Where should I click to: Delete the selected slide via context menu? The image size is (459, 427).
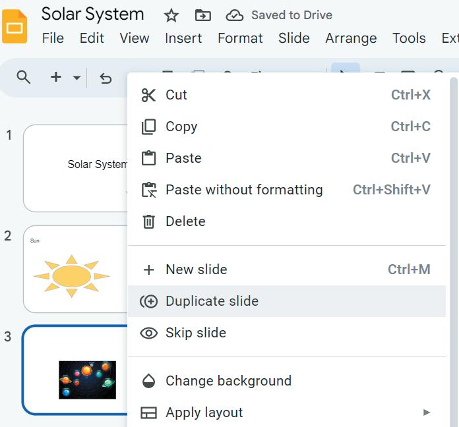point(185,221)
